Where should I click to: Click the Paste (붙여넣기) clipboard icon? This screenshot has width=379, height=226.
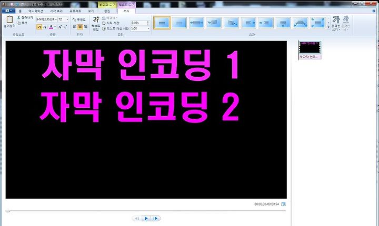click(9, 19)
